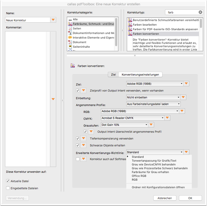Click the Verwendung... button
The width and height of the screenshot is (207, 206).
coord(17,198)
